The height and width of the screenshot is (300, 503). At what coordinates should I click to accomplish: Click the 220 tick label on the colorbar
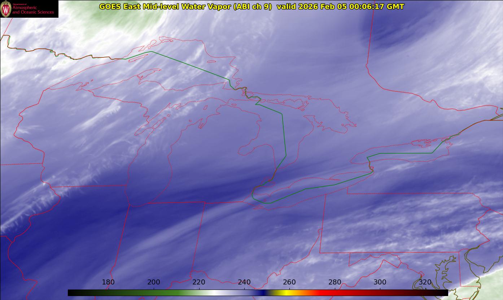pos(199,282)
